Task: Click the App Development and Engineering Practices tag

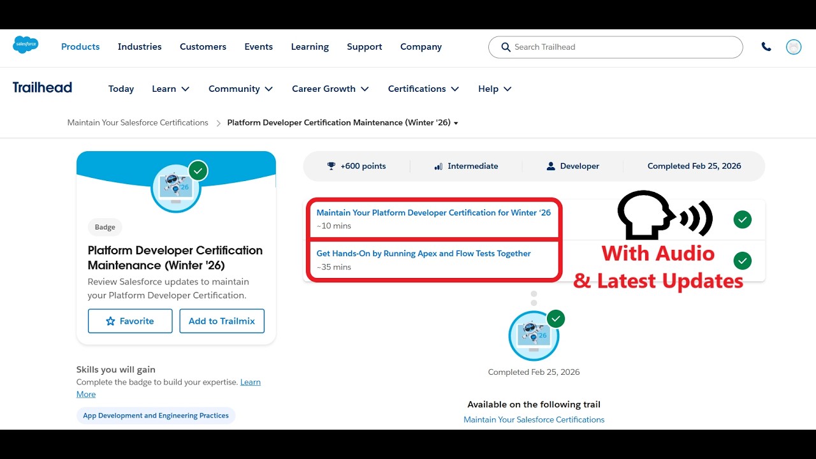Action: pos(156,416)
